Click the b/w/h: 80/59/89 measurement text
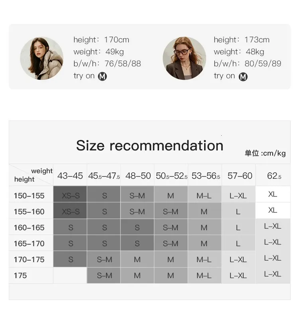The width and height of the screenshot is (299, 324). click(x=247, y=63)
